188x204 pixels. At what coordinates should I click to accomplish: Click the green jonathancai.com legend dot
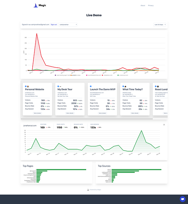pos(118,75)
